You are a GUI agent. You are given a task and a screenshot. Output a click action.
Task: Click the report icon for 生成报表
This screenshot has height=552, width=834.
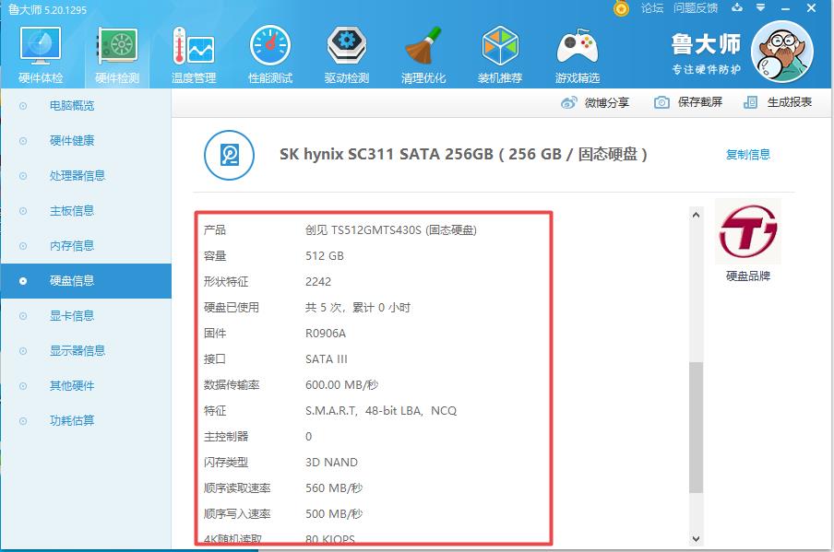point(750,102)
